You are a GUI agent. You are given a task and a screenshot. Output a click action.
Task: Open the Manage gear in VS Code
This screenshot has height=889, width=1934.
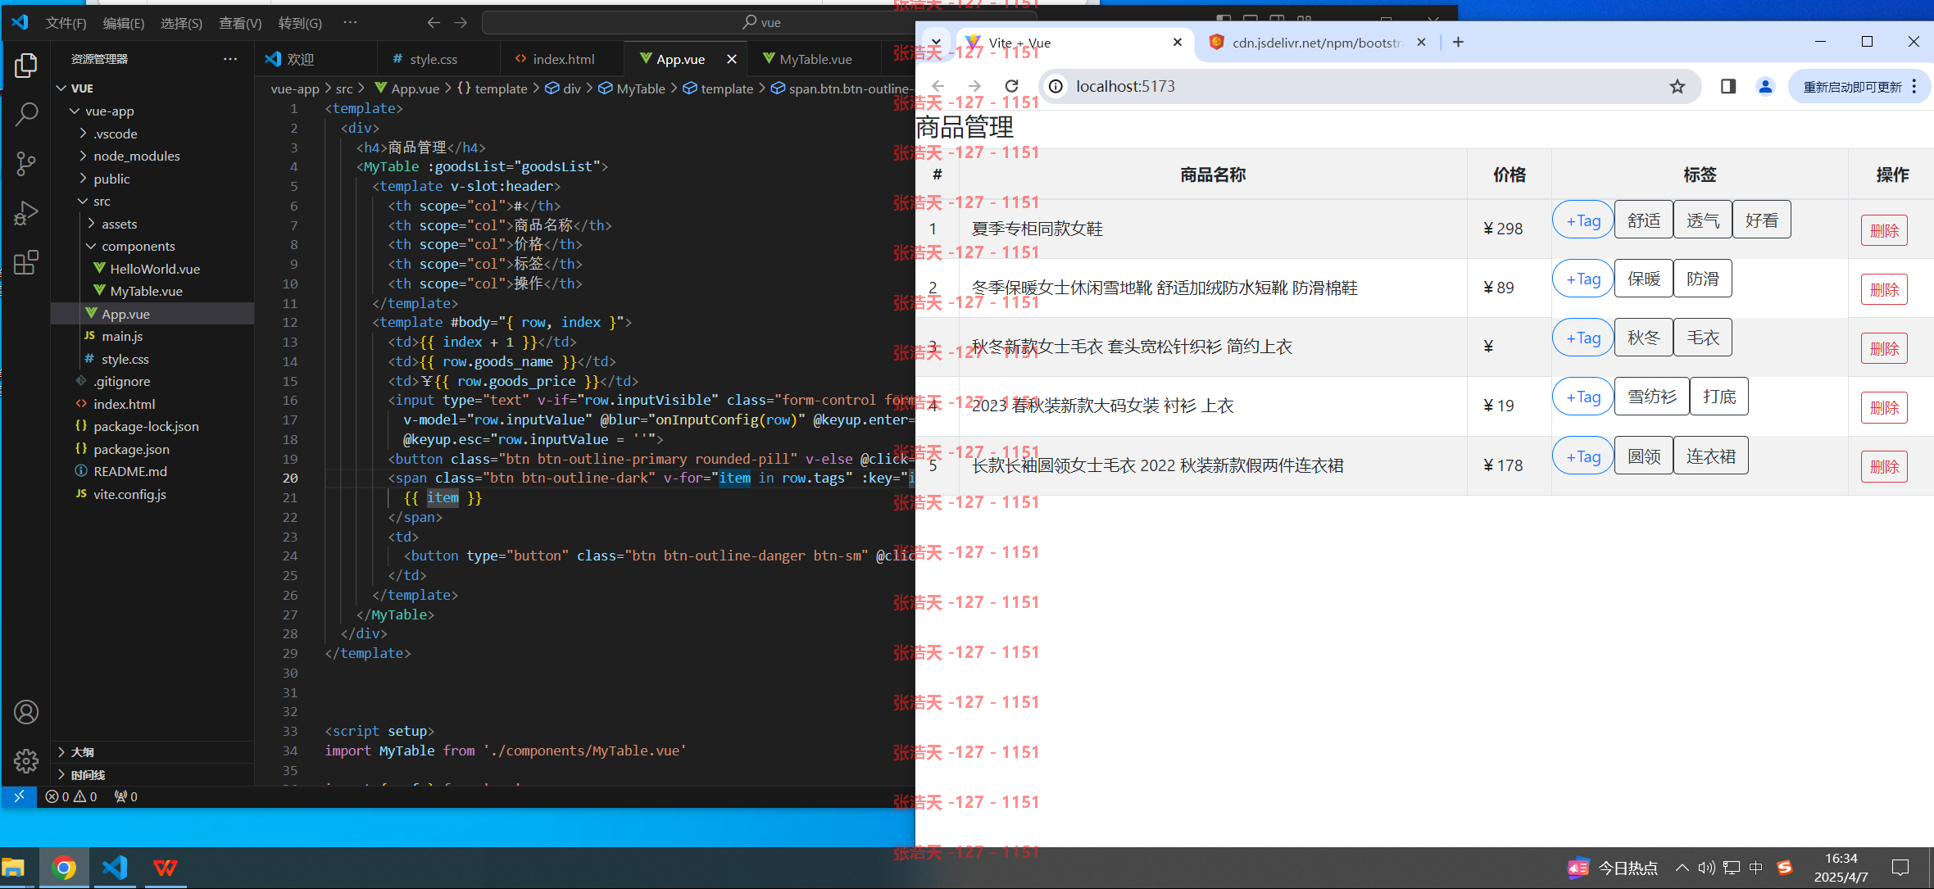[x=26, y=760]
